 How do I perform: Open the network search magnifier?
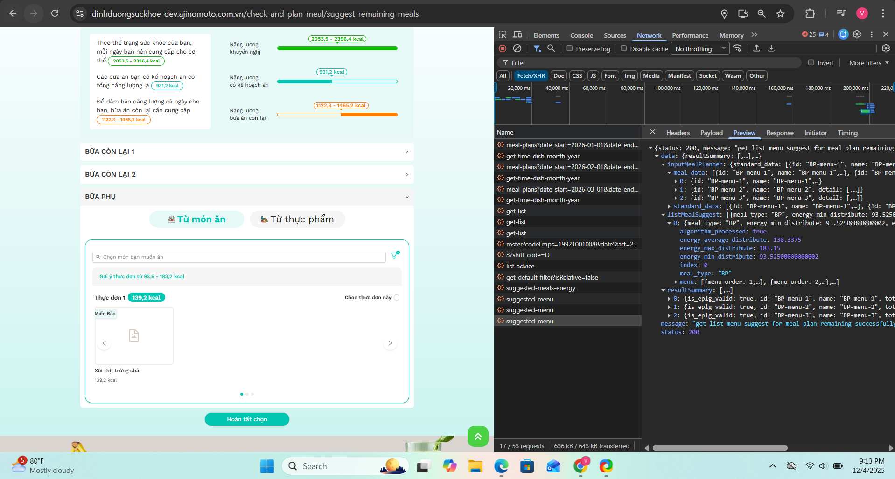[x=551, y=48]
